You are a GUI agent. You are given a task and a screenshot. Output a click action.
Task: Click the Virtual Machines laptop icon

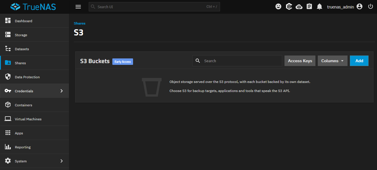(8, 119)
